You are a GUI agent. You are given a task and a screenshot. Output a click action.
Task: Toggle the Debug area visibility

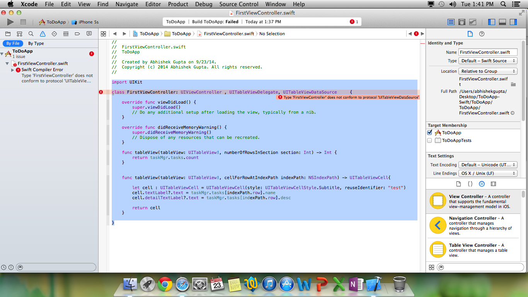(502, 22)
